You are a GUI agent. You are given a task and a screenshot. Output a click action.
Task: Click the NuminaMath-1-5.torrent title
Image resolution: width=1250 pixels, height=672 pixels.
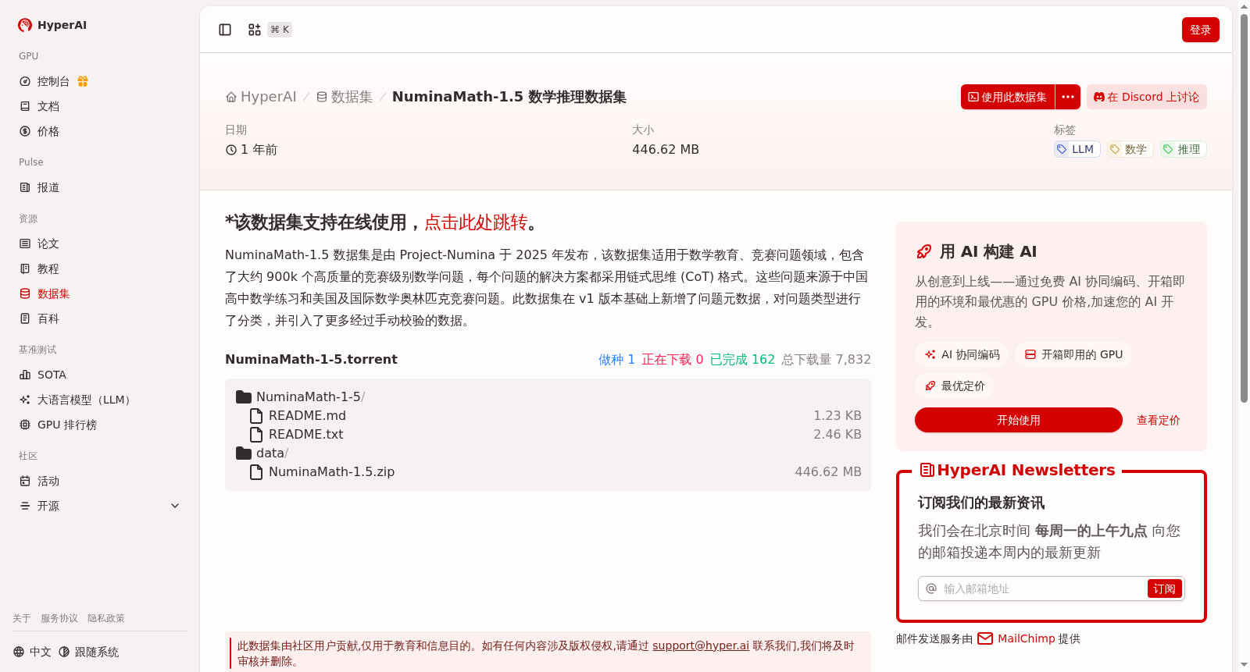[x=311, y=359]
